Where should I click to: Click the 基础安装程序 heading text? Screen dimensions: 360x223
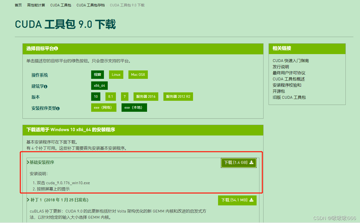click(42, 162)
